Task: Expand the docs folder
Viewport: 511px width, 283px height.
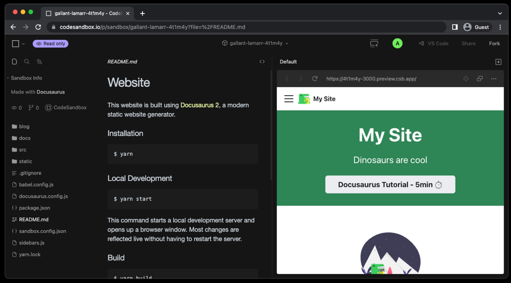Action: click(24, 138)
